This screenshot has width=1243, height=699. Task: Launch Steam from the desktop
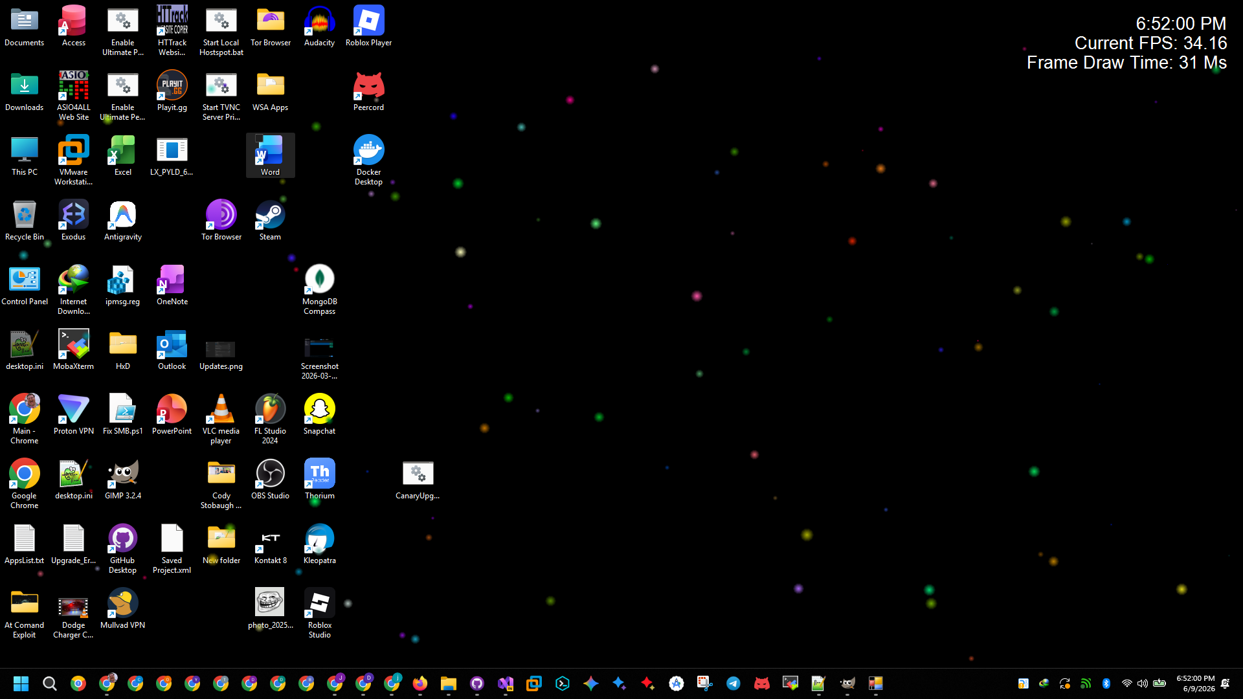270,220
